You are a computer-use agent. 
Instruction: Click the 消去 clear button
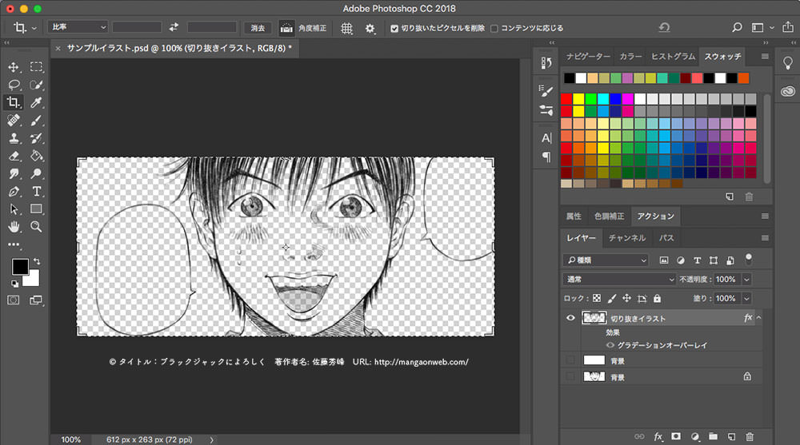(x=258, y=28)
